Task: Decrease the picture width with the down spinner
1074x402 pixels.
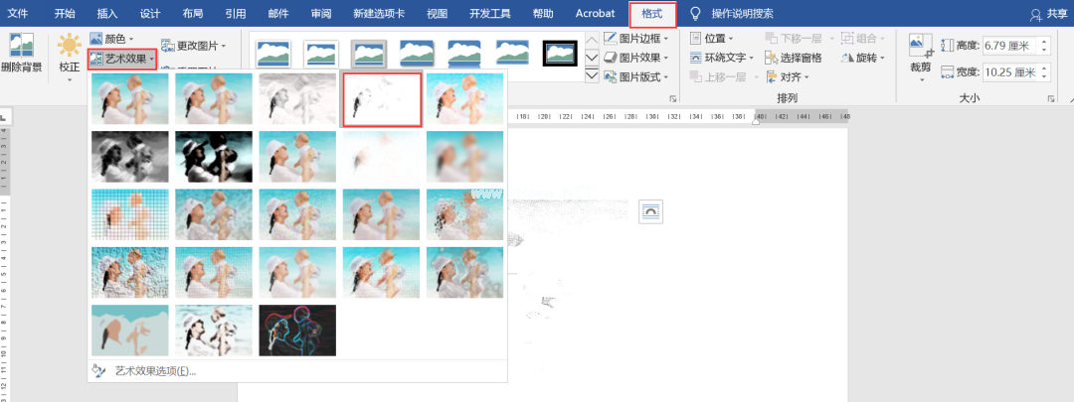Action: click(x=1045, y=75)
